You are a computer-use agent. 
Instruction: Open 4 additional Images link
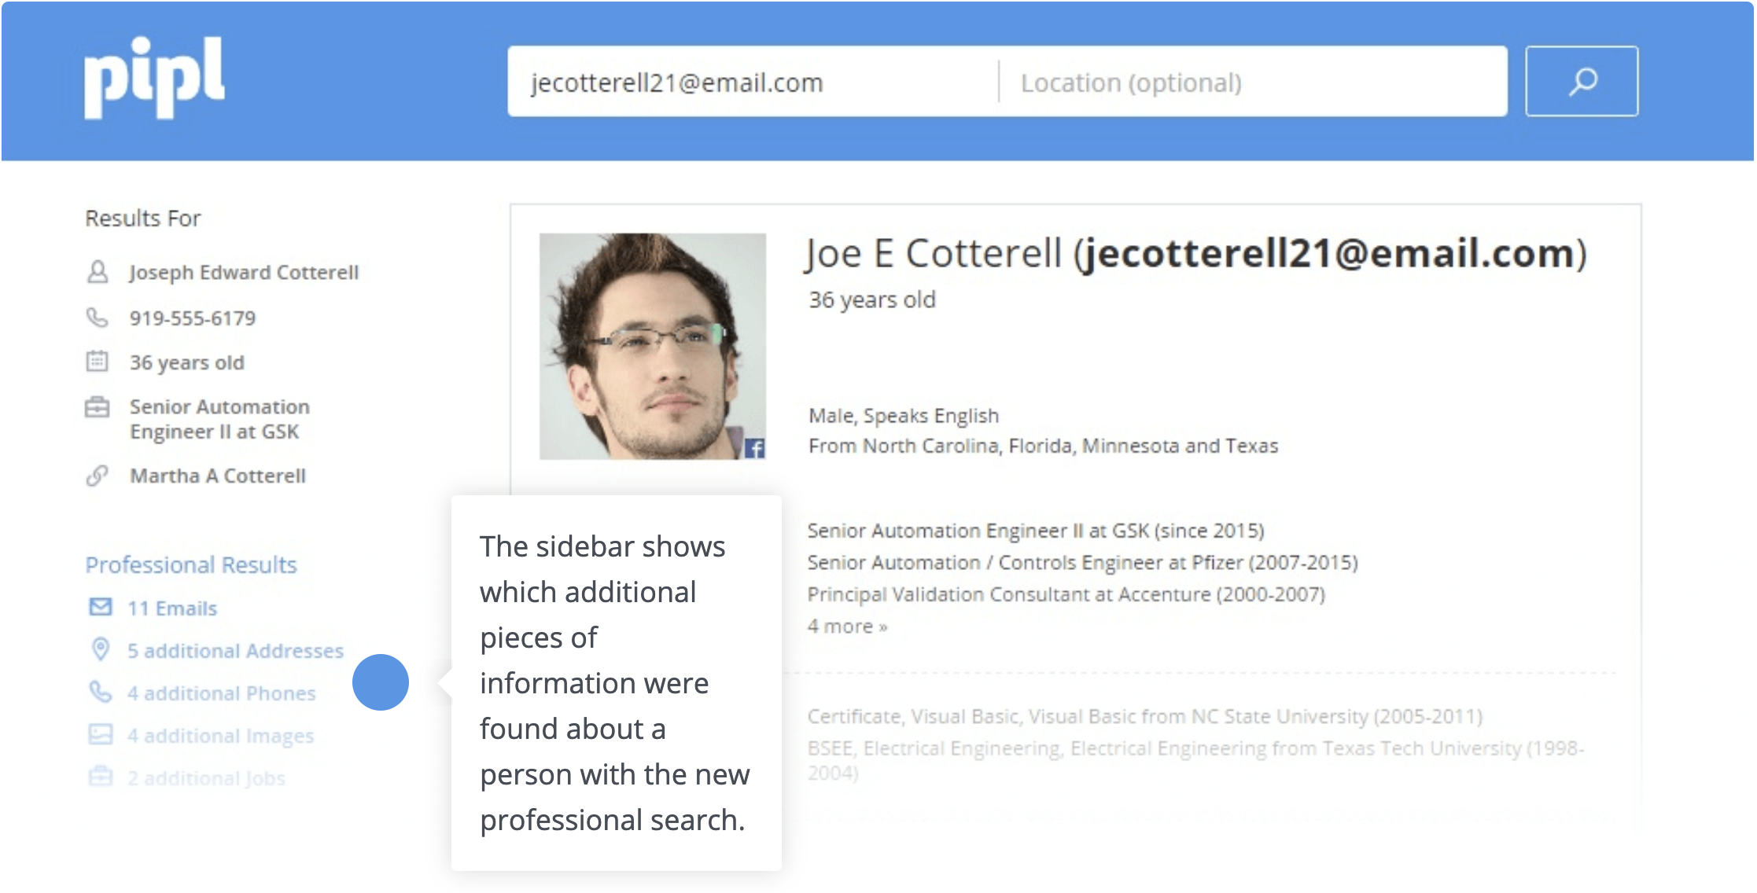(x=220, y=736)
